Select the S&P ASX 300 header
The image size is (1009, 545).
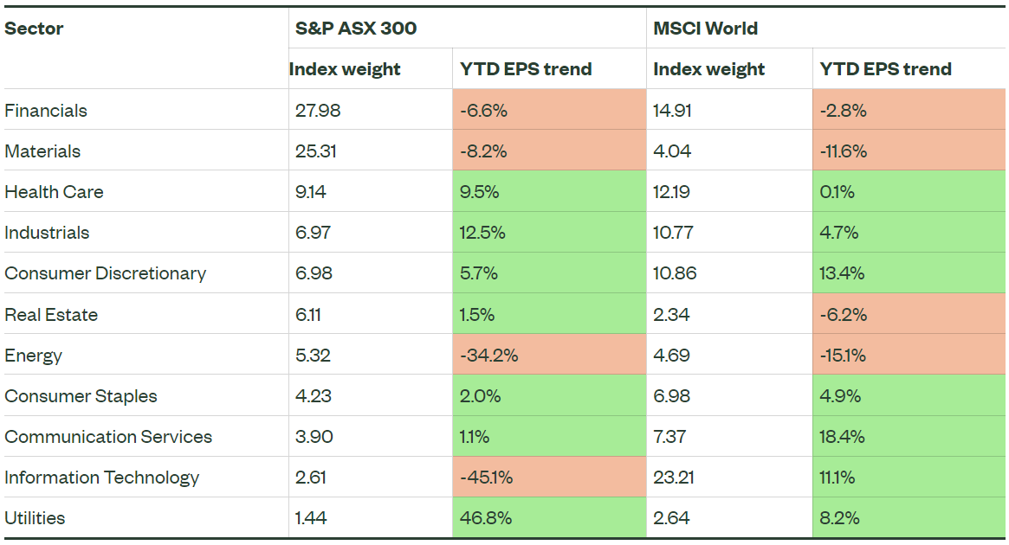356,28
